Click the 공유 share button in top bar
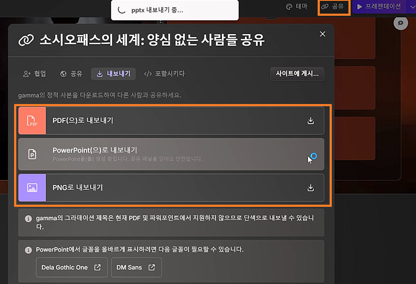Screen dimensions: 416x284 pos(333,6)
